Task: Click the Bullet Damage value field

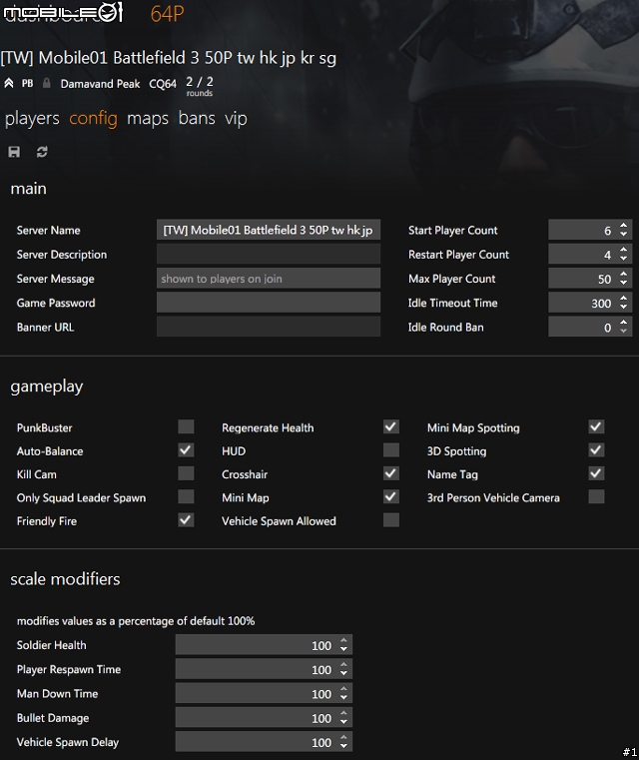Action: coord(264,718)
